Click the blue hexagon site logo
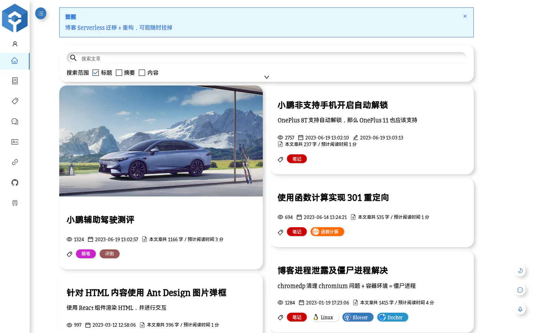533x333 pixels. [15, 18]
